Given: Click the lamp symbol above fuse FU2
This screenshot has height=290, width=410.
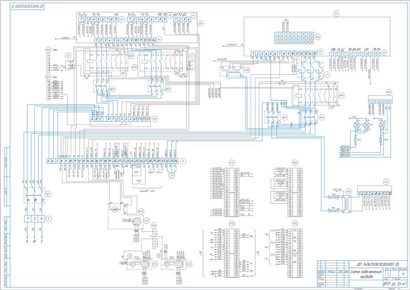Looking at the screenshot, I should click(382, 125).
